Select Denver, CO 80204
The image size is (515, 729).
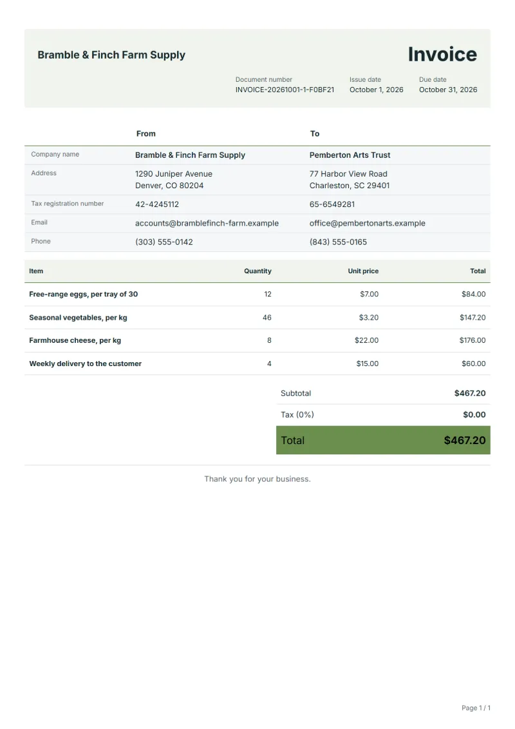point(169,186)
